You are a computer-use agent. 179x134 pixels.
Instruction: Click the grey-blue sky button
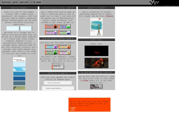19,83
